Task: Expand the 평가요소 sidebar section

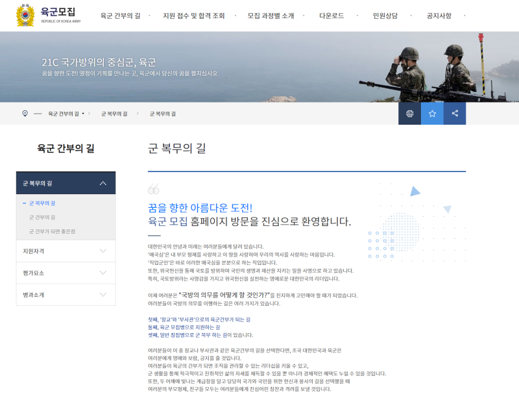Action: pos(65,273)
